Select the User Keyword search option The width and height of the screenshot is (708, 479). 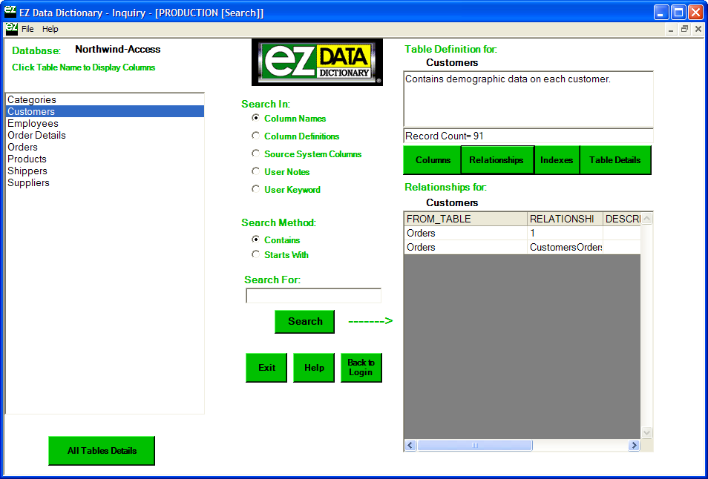256,189
